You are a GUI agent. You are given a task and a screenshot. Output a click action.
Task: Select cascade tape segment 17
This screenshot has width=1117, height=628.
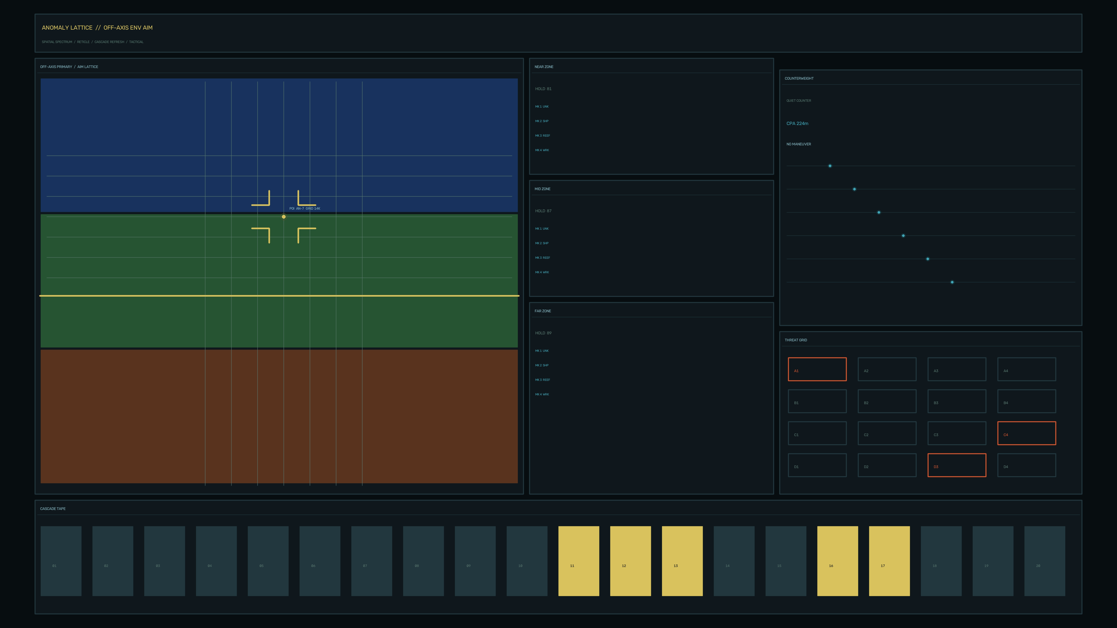[889, 561]
